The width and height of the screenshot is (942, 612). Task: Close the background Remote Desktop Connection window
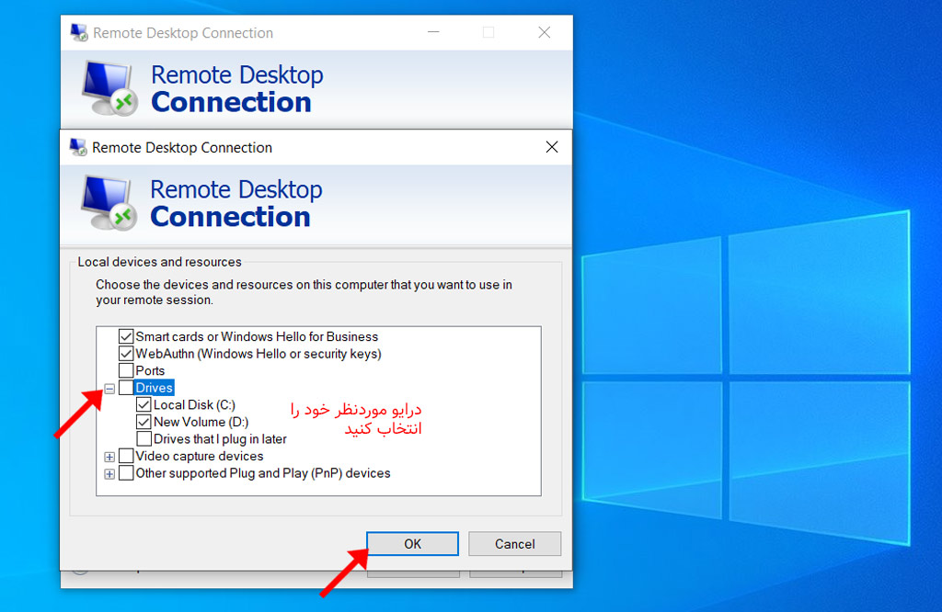[545, 32]
